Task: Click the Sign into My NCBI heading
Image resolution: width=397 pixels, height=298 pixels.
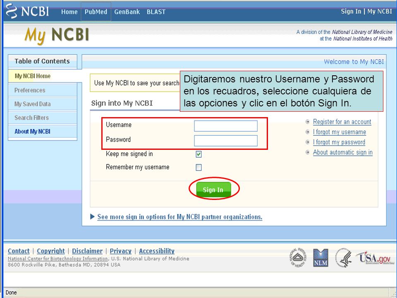Action: tap(122, 103)
